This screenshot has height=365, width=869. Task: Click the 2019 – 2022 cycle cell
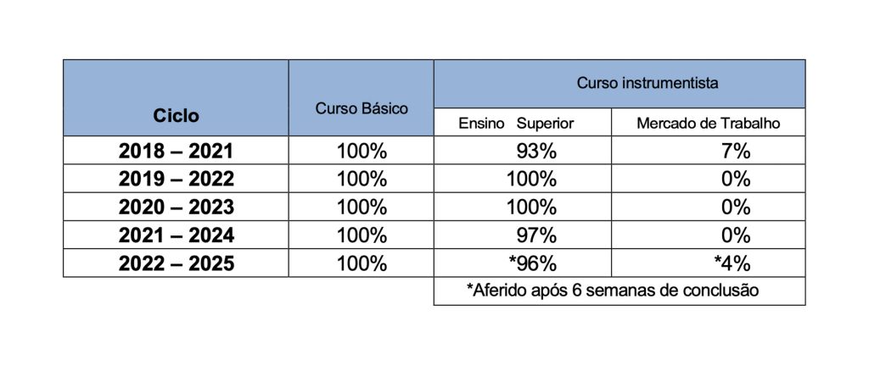tap(176, 180)
